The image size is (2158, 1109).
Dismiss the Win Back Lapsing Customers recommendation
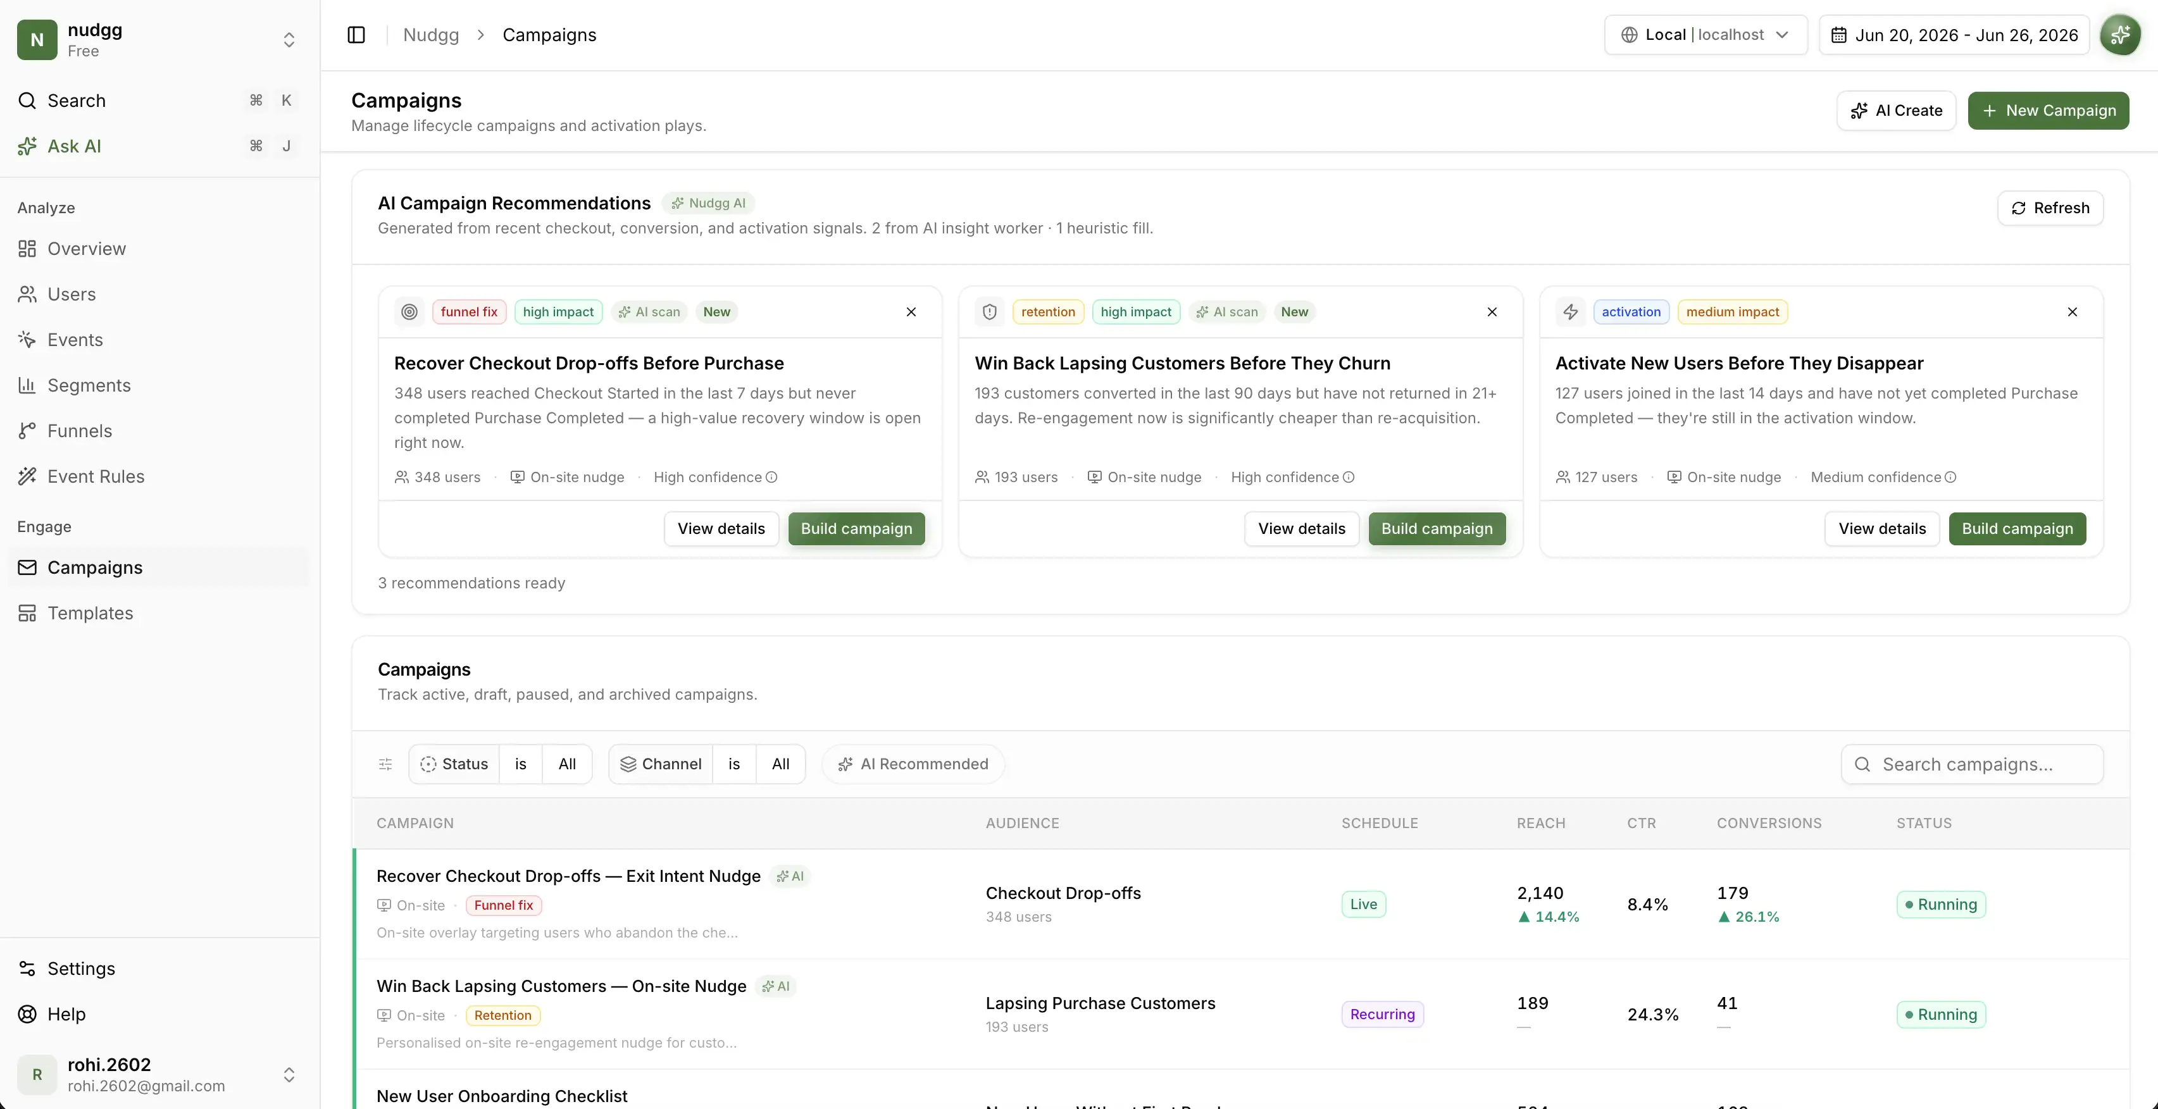[x=1491, y=312]
